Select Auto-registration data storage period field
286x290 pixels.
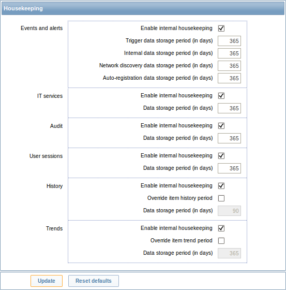click(229, 78)
